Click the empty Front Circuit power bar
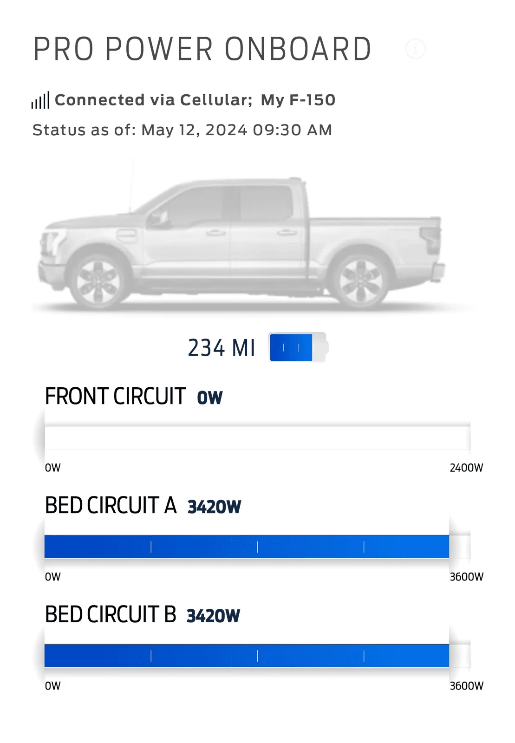The image size is (515, 743). pos(257,437)
